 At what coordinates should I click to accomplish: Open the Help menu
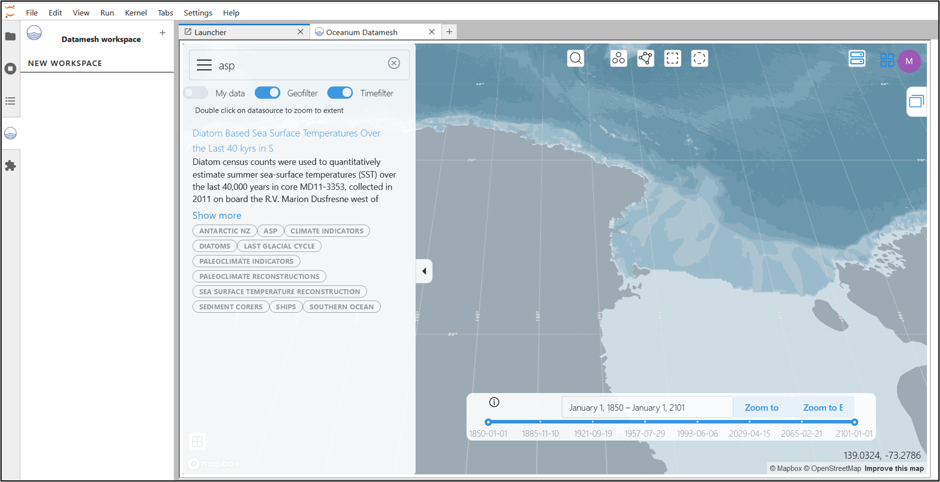(231, 13)
